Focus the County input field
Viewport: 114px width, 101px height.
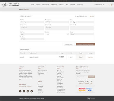pos(82,34)
